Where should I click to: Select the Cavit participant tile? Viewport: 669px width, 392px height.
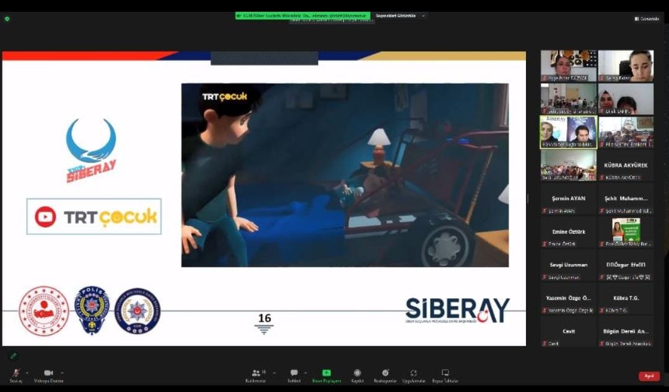tap(568, 332)
